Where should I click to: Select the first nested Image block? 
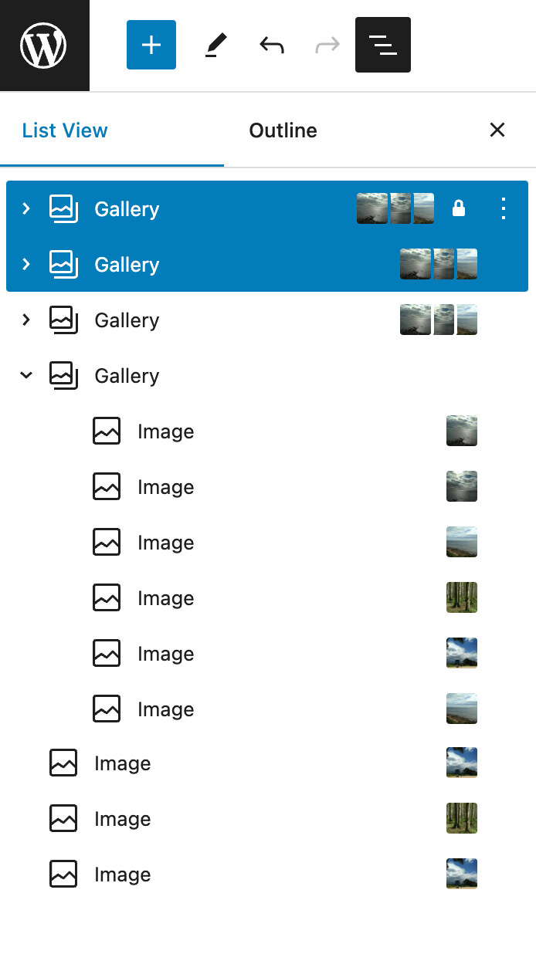coord(165,431)
